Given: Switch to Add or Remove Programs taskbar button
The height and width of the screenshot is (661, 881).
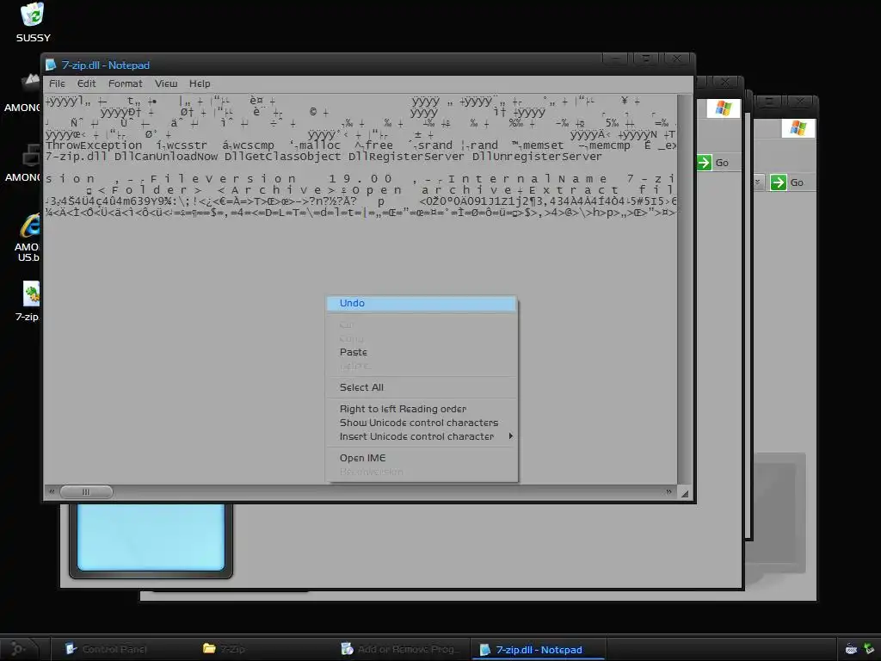Looking at the screenshot, I should tap(400, 649).
